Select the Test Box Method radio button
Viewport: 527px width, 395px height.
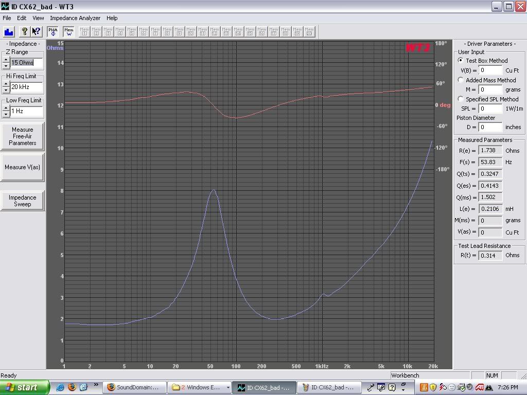(x=461, y=60)
